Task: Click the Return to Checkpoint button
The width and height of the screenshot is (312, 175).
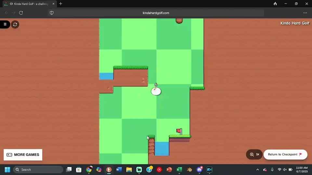Action: pos(285,155)
